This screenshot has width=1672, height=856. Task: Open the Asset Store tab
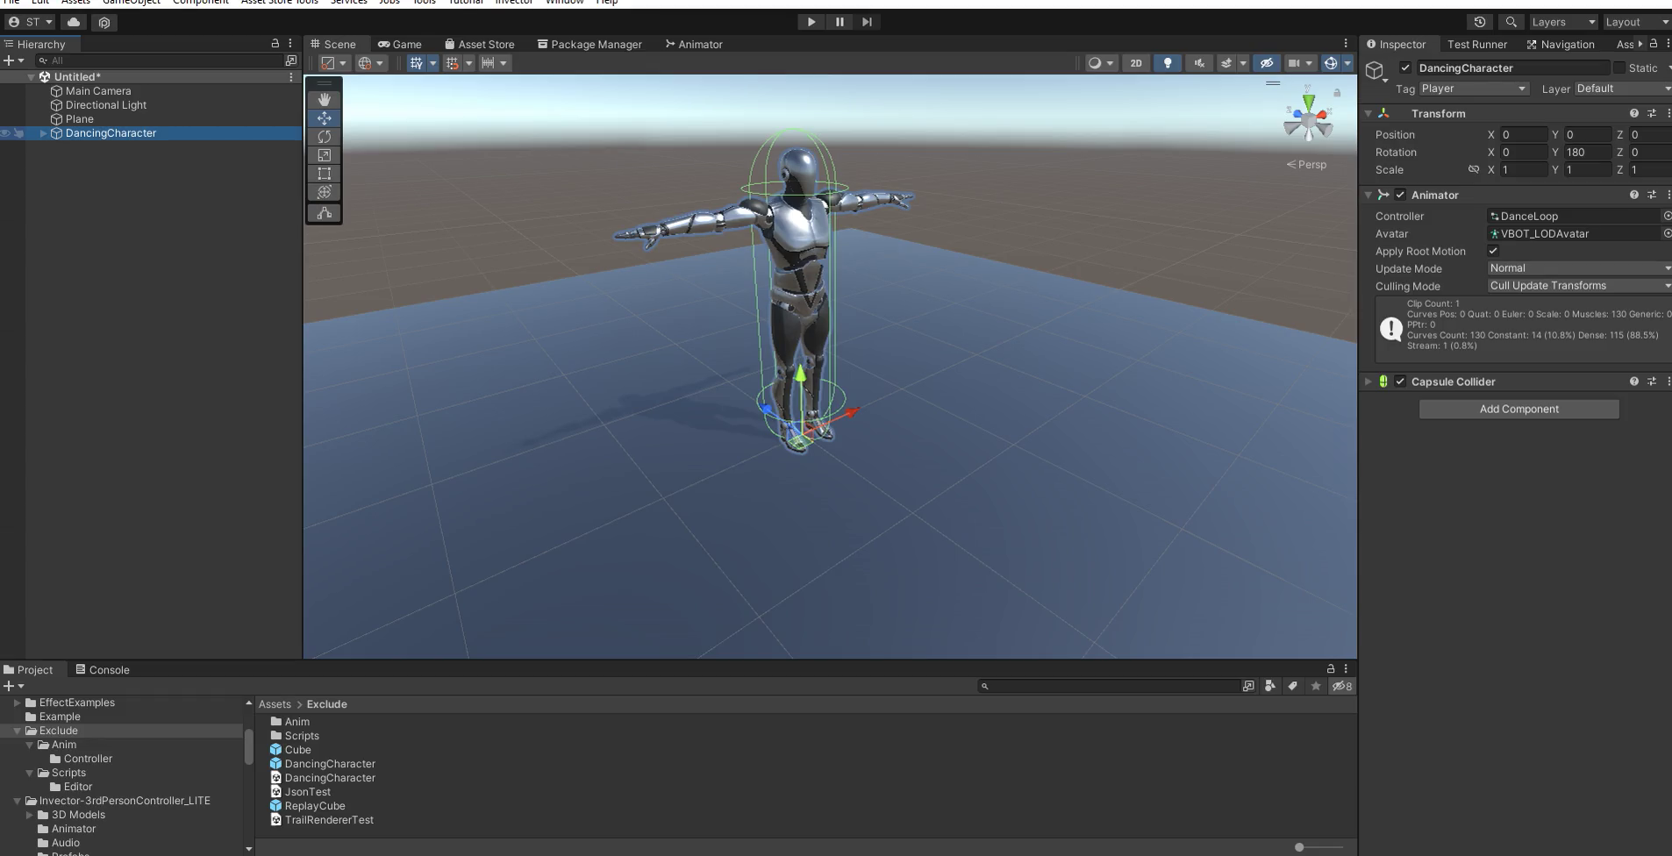click(480, 44)
